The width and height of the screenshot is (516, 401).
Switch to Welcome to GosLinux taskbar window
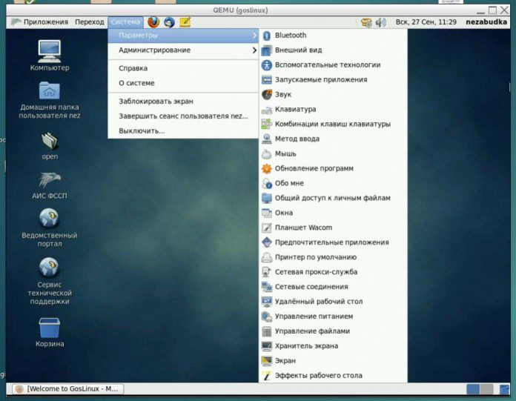coord(68,389)
